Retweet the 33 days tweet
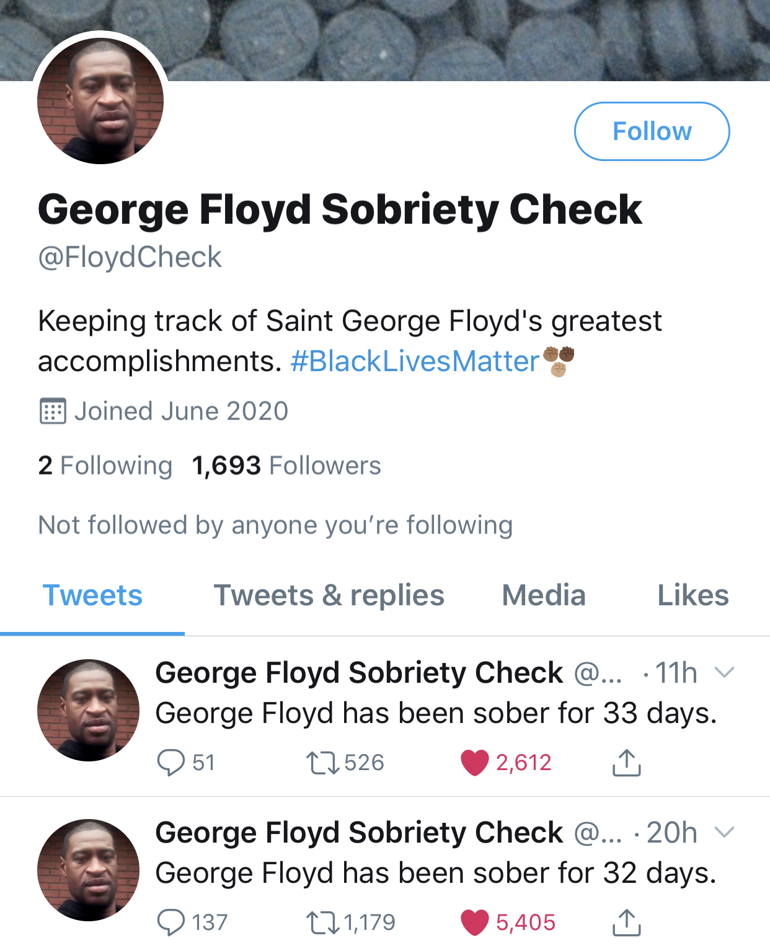This screenshot has height=951, width=770. coord(322,763)
